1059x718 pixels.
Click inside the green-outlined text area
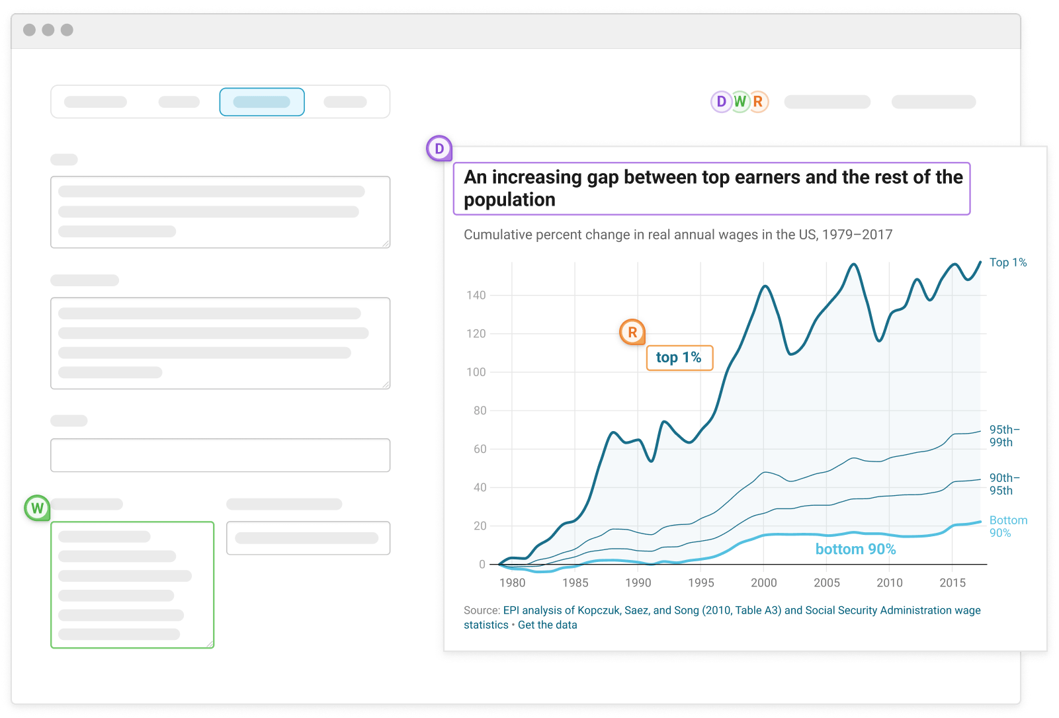132,584
